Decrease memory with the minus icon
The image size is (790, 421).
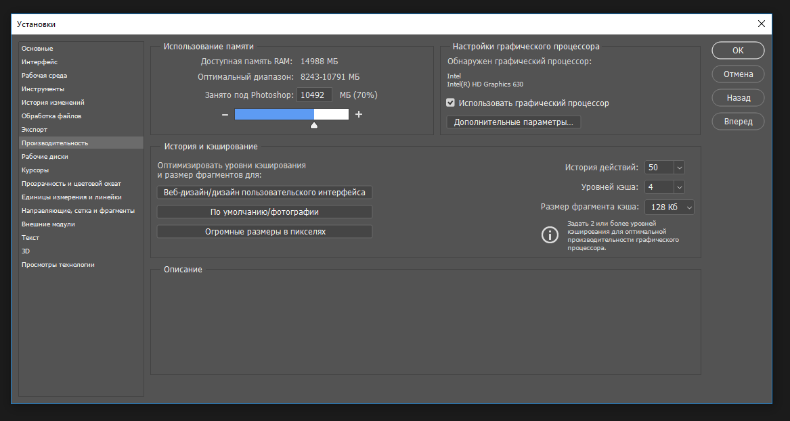(x=225, y=115)
